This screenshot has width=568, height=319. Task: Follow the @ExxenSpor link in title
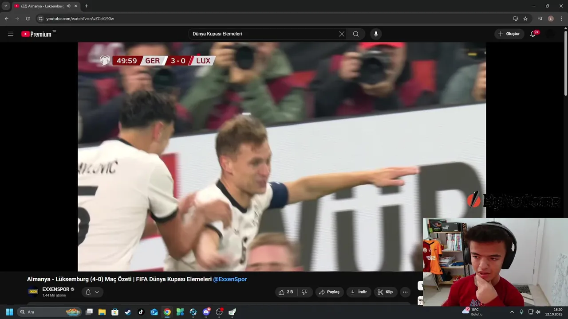coord(230,279)
